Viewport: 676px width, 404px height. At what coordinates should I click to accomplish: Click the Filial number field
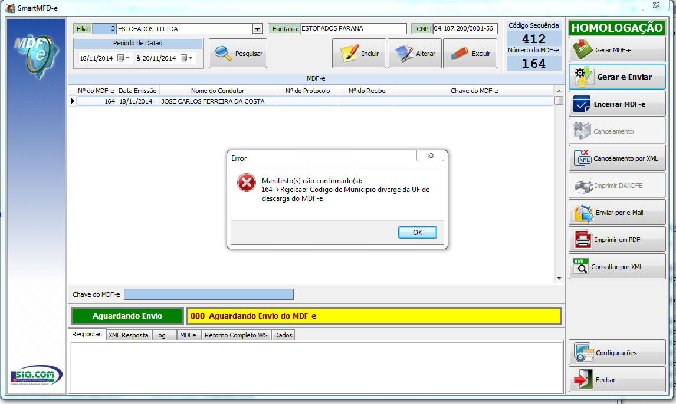105,28
